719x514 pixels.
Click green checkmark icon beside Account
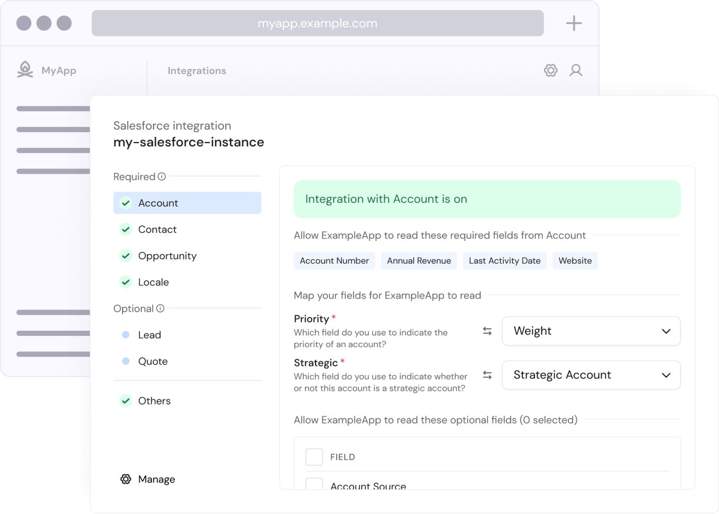[126, 203]
